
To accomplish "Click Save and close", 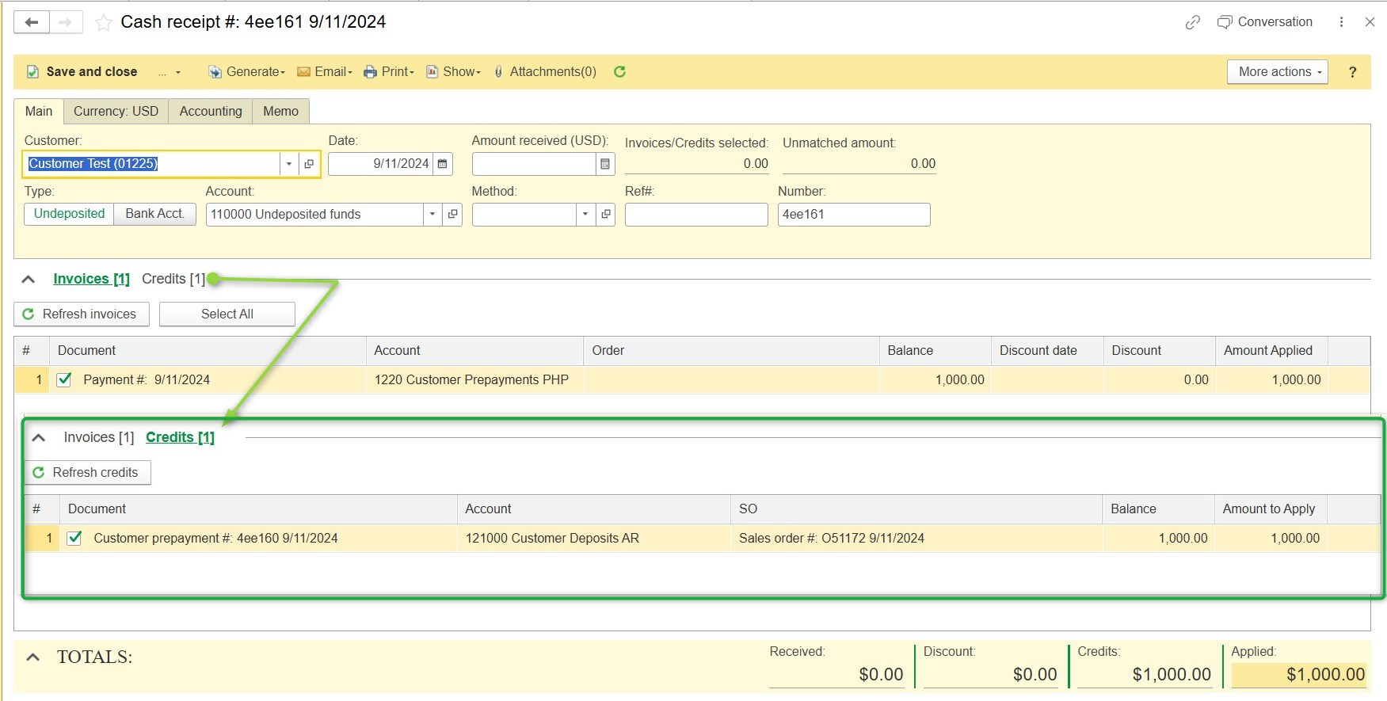I will click(82, 71).
